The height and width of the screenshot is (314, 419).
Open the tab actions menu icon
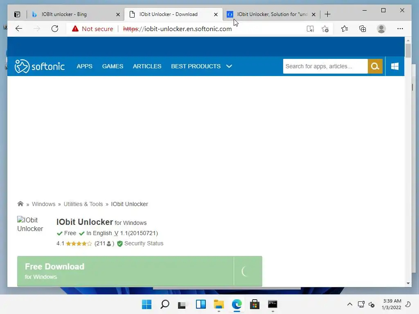[x=17, y=14]
